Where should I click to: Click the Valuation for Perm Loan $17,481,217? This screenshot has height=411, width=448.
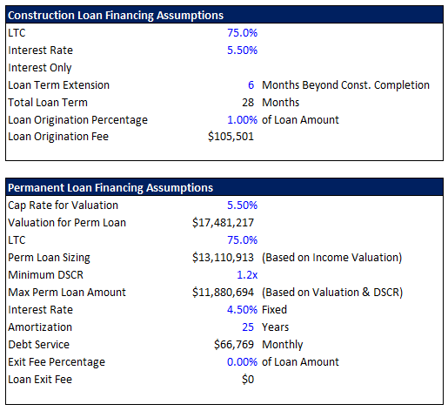point(223,223)
